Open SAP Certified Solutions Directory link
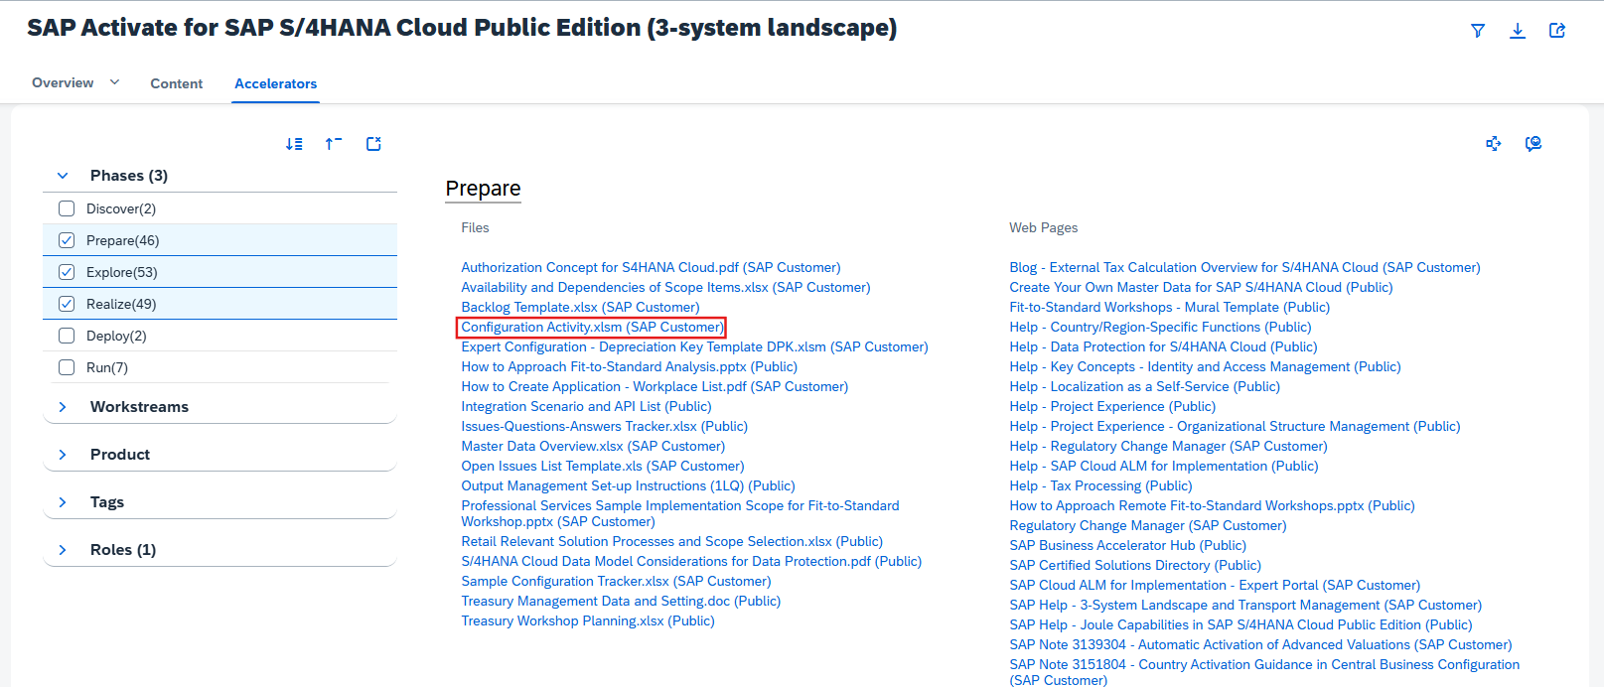The width and height of the screenshot is (1604, 687). point(1135,565)
